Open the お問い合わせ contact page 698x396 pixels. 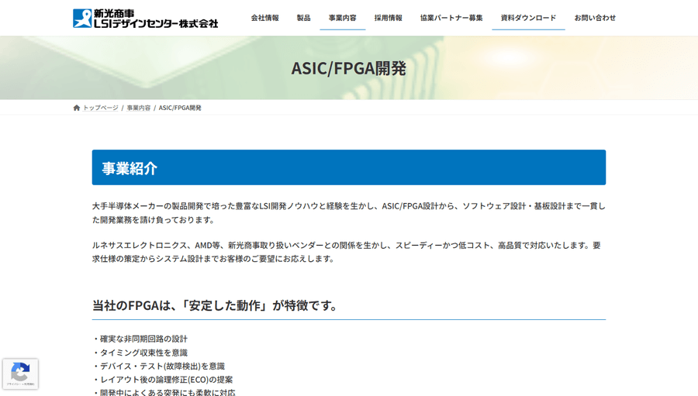(595, 18)
